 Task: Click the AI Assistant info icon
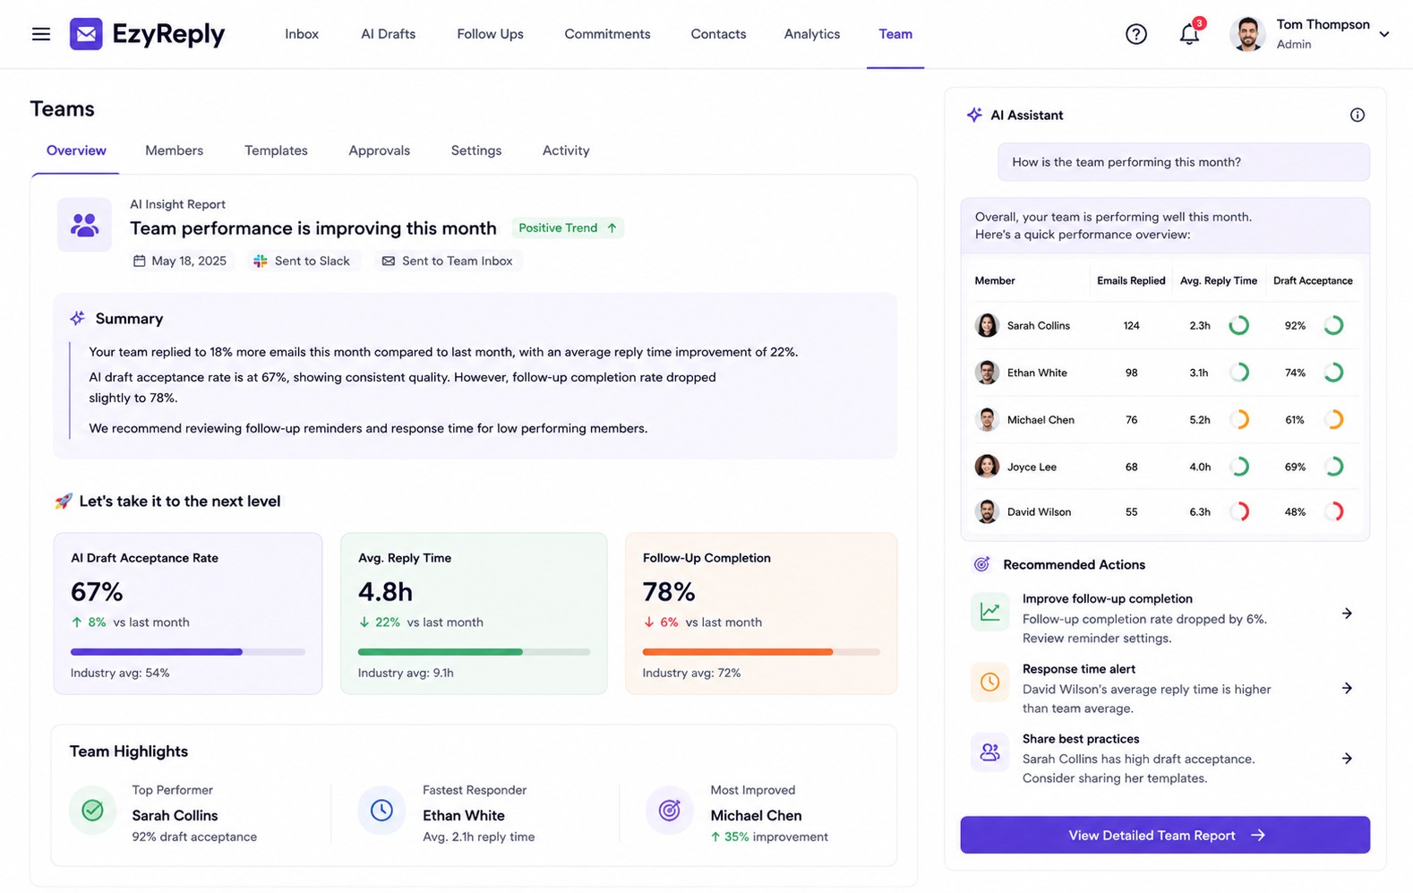point(1357,115)
